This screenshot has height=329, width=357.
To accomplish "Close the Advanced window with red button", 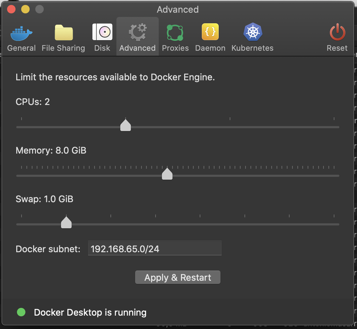I will coord(11,9).
